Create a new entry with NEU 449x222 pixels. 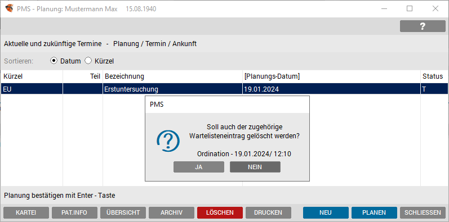point(326,212)
